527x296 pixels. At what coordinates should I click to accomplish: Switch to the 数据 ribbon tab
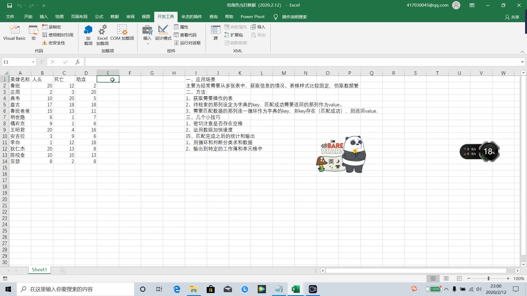click(114, 17)
